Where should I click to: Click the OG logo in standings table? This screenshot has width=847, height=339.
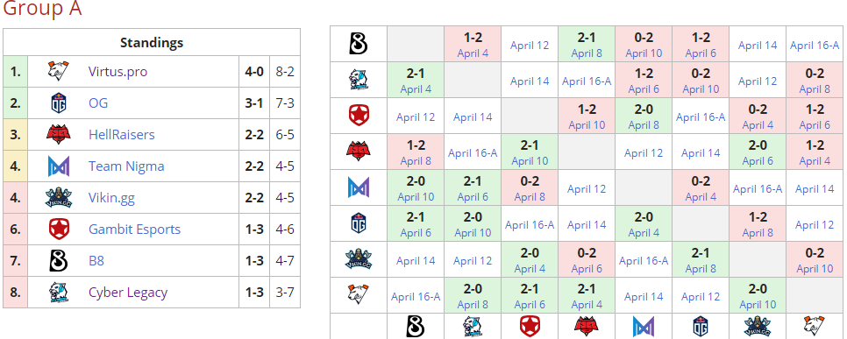pyautogui.click(x=58, y=102)
